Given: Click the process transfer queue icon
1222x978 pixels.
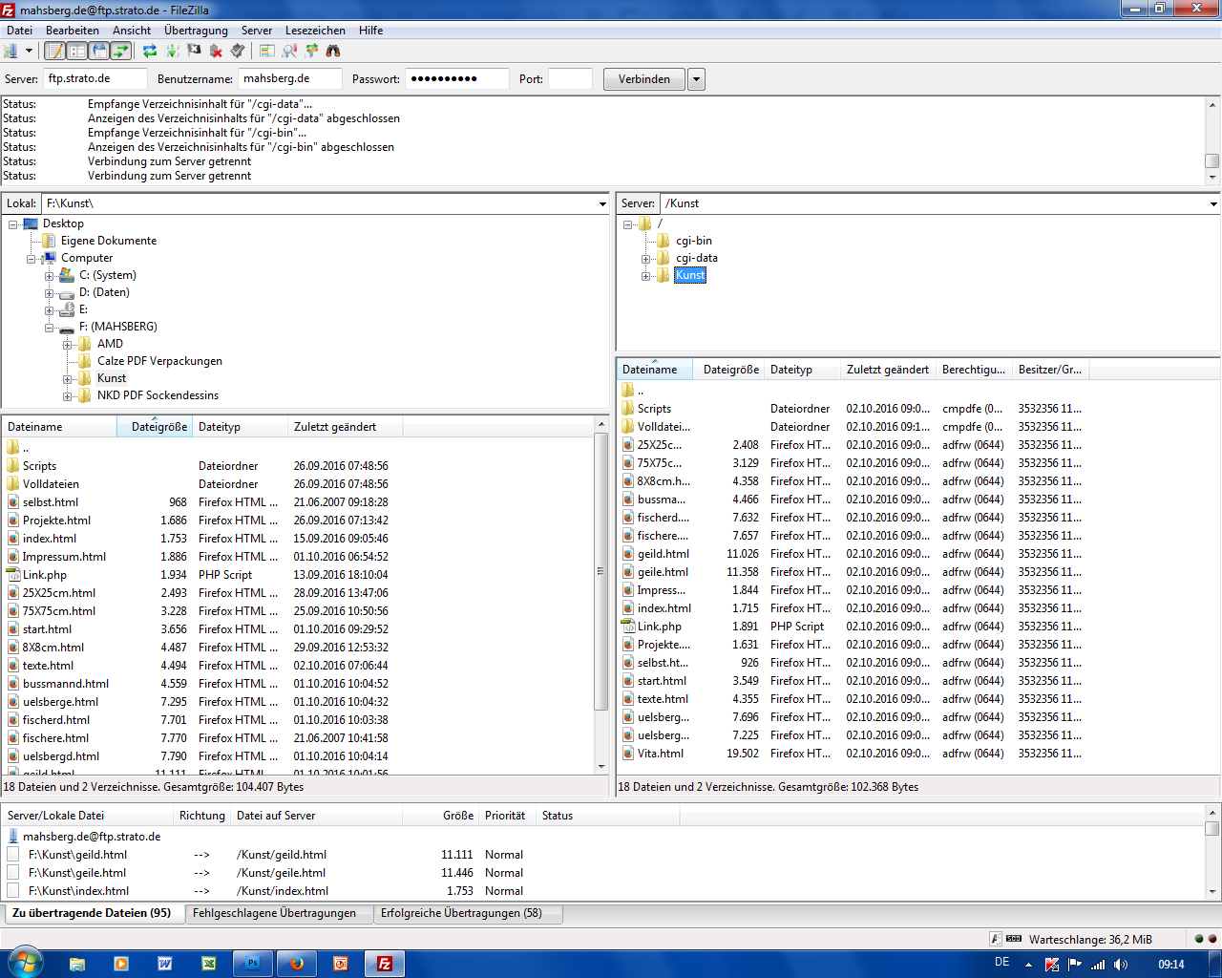Looking at the screenshot, I should coord(172,51).
